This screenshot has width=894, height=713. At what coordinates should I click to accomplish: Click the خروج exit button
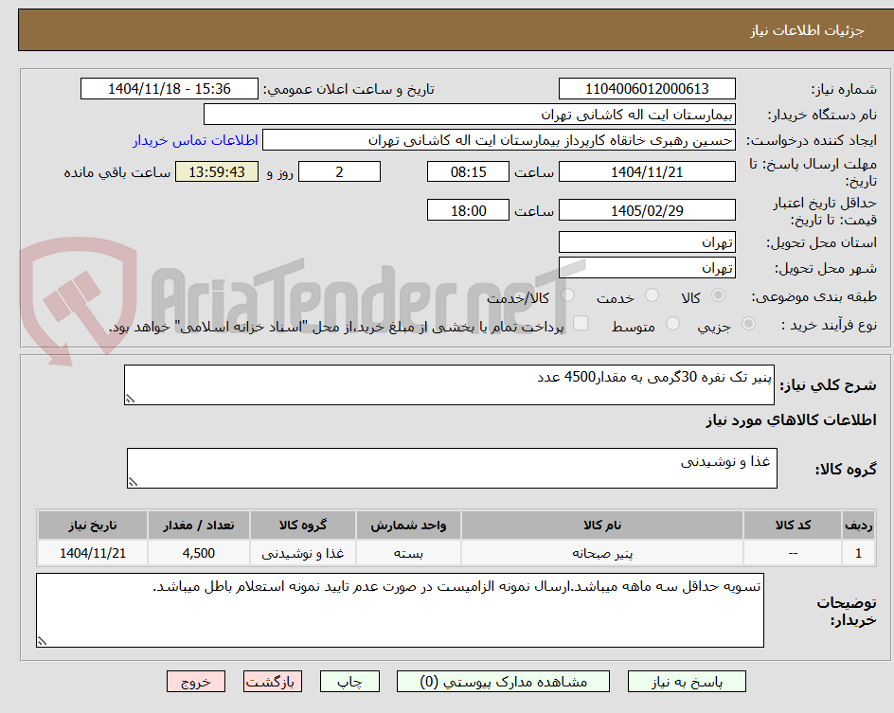[195, 682]
